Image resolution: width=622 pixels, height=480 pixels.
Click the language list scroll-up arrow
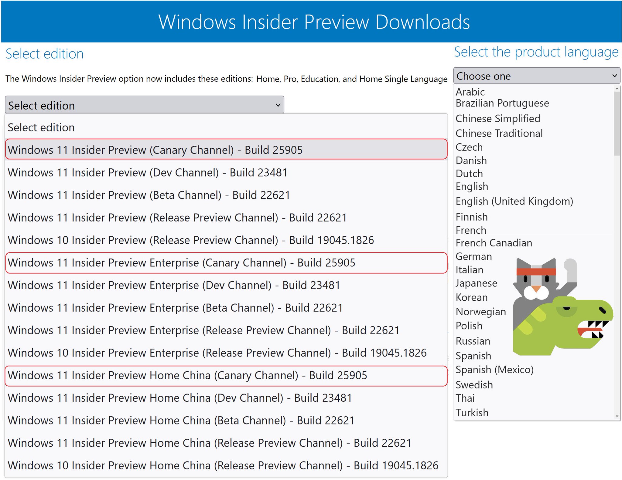point(617,89)
